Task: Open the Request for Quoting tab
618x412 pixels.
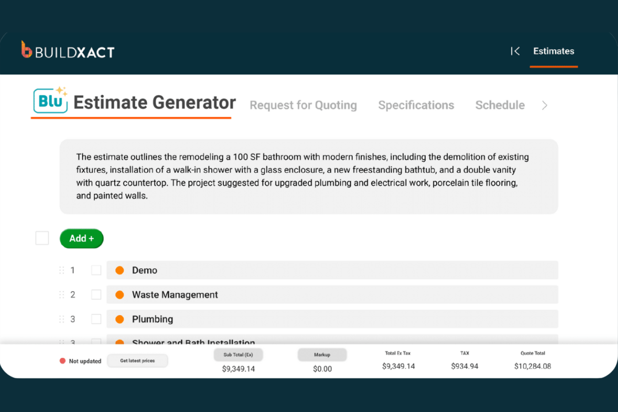Action: [303, 105]
